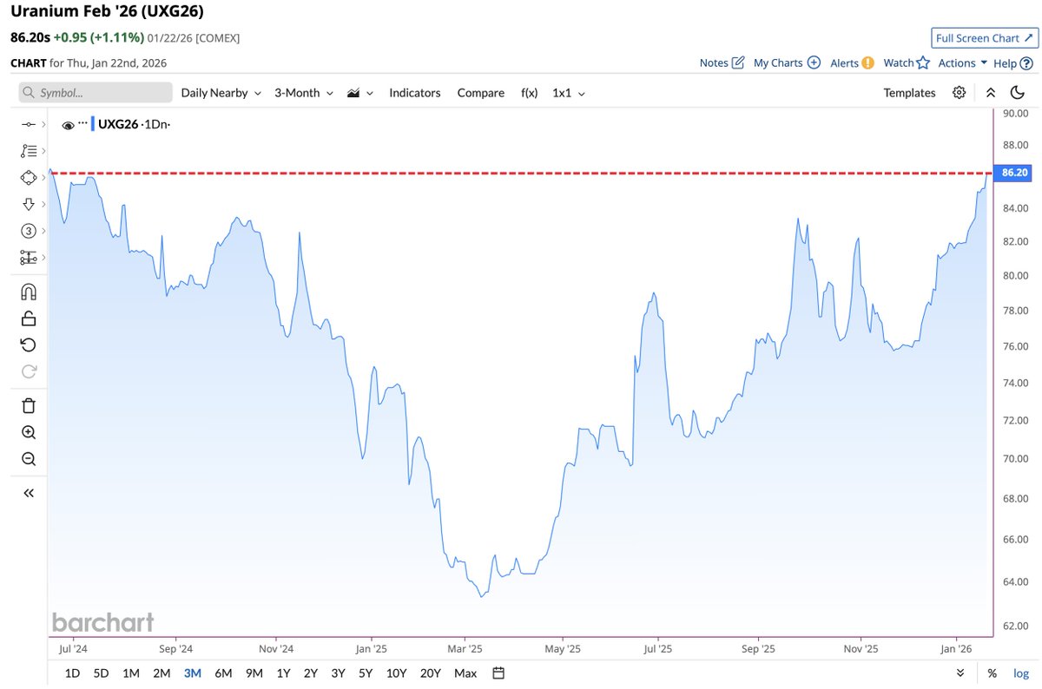Open chart settings gear
Screen dimensions: 1042x689
click(959, 93)
